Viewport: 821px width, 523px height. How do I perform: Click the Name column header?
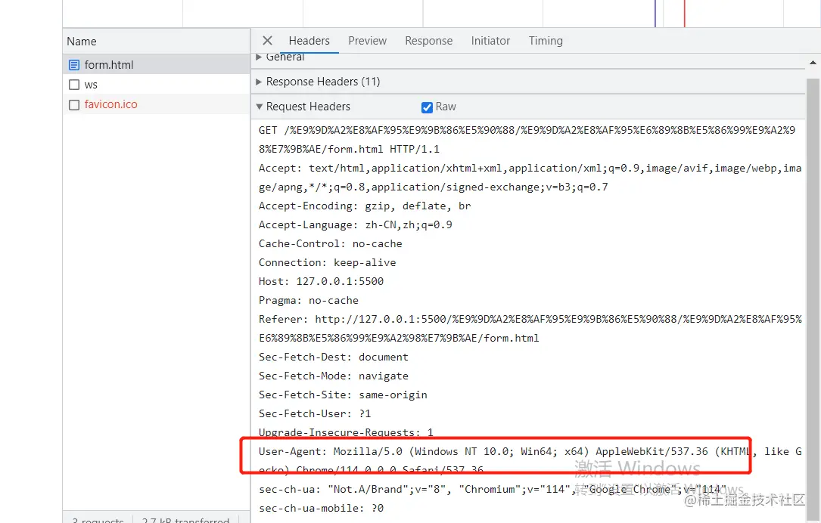tap(156, 42)
